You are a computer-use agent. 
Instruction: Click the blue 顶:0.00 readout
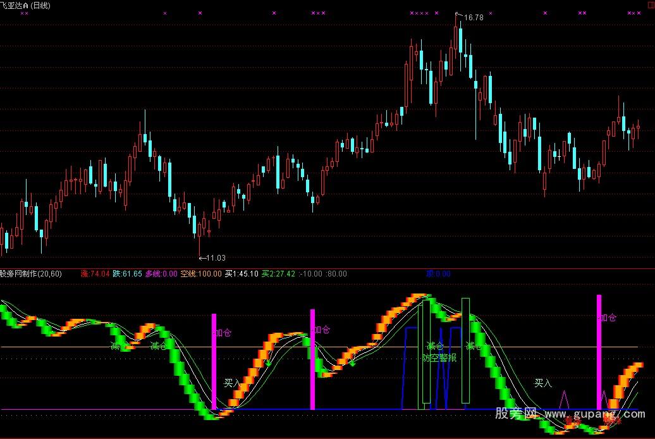[438, 274]
